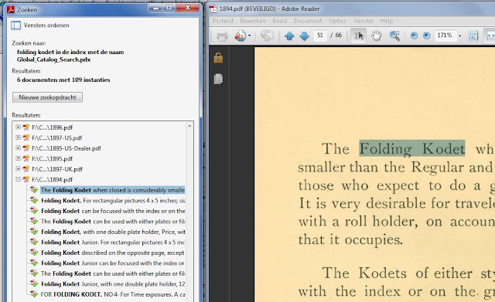Select F:\C...\1896.pdf in results

coord(52,127)
